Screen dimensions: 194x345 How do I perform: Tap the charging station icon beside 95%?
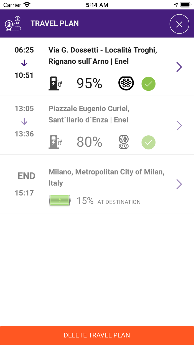55,83
